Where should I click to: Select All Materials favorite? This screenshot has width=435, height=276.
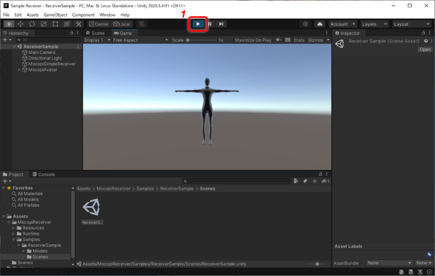30,194
